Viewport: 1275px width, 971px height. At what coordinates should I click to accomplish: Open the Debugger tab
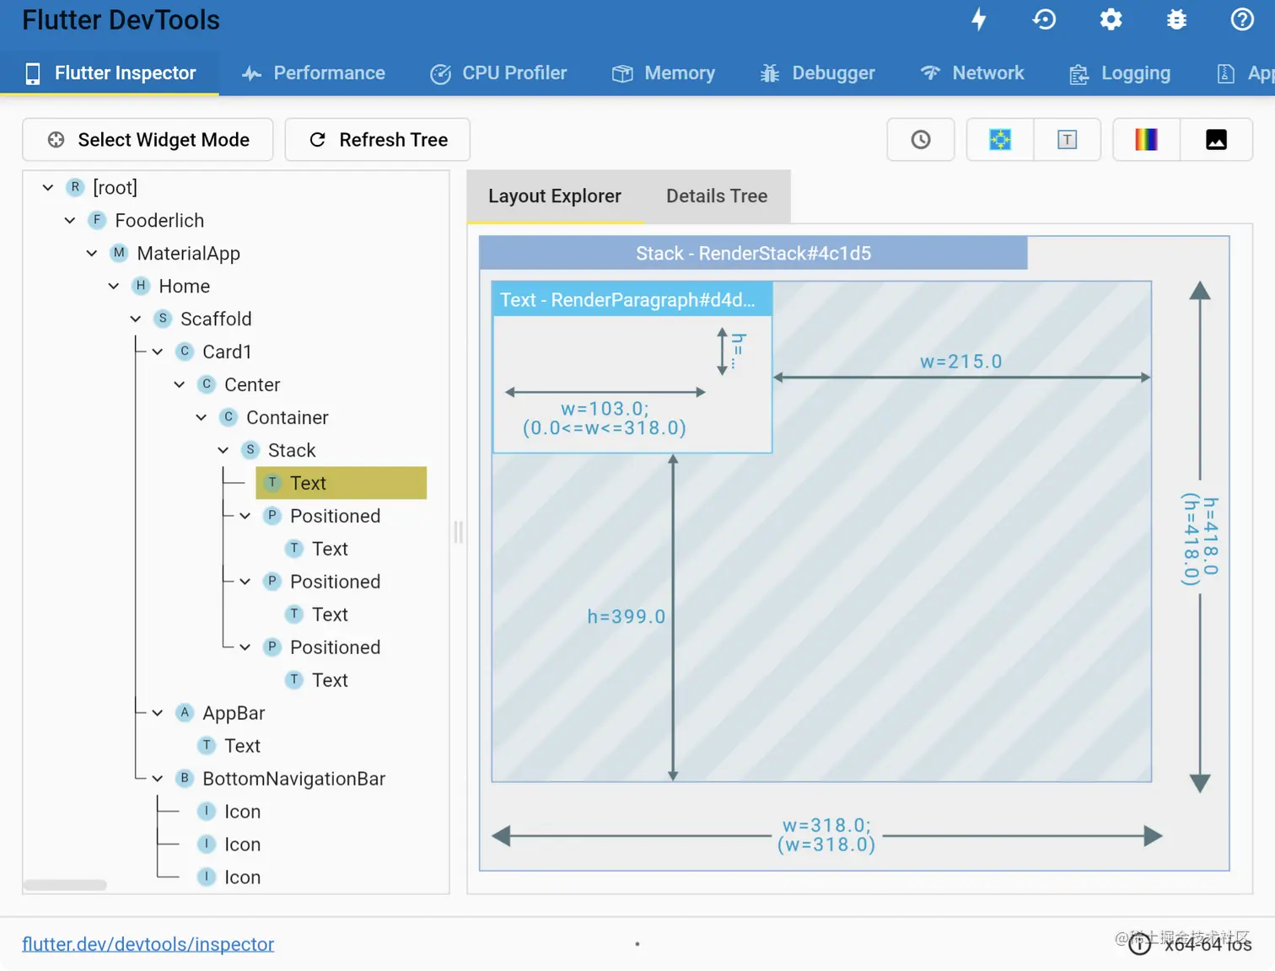[817, 73]
